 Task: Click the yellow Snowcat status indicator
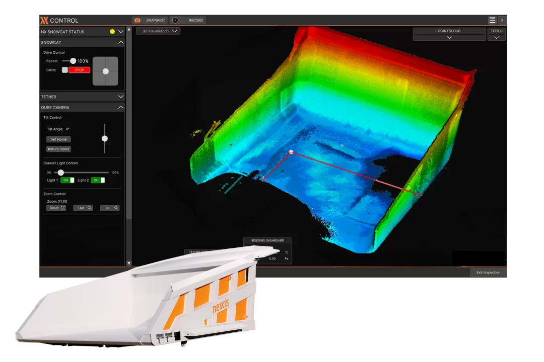[x=112, y=32]
